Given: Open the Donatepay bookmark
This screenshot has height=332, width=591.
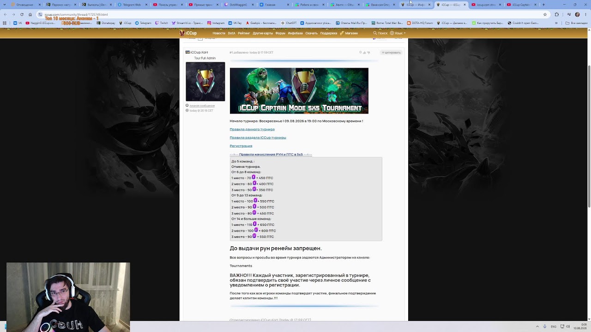Looking at the screenshot, I should (x=106, y=23).
